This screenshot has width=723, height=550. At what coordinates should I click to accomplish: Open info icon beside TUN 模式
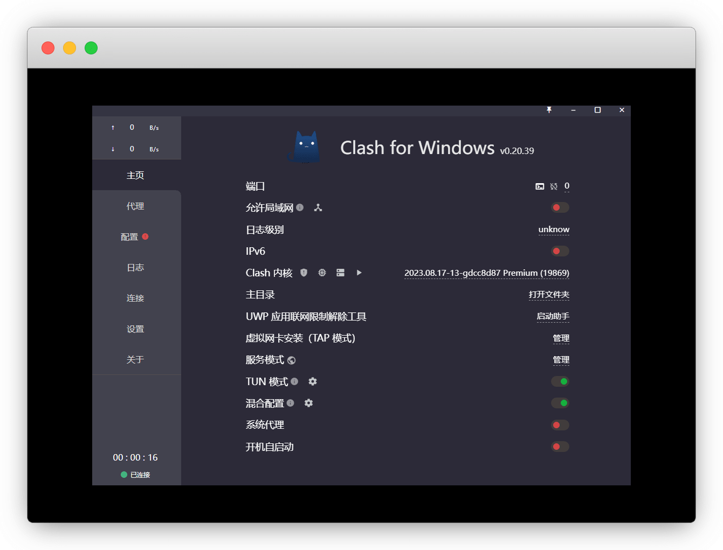click(294, 381)
